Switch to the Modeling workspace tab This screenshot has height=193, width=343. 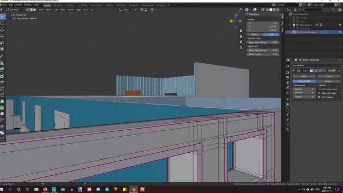(x=58, y=5)
